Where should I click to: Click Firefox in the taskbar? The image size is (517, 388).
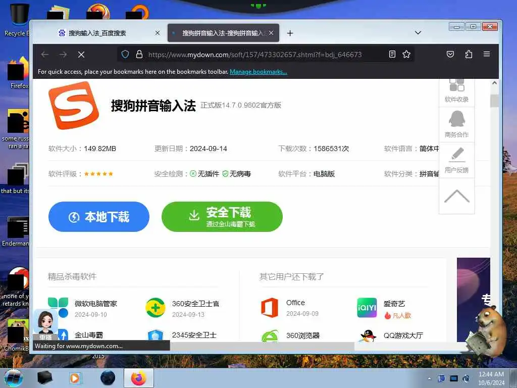tap(139, 378)
